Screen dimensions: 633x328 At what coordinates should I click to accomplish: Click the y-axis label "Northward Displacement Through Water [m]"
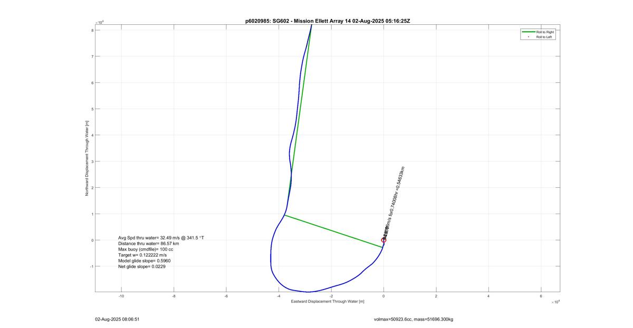87,158
